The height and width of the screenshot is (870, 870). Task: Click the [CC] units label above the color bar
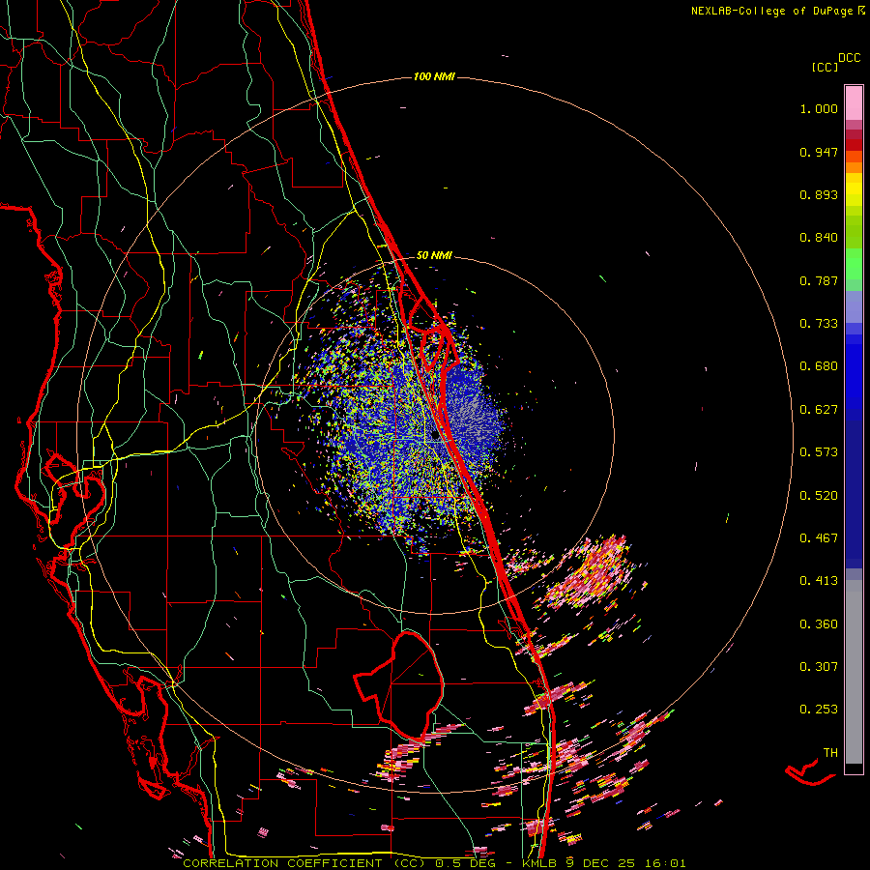pyautogui.click(x=825, y=67)
